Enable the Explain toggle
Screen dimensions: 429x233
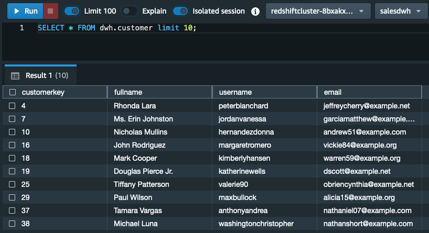129,11
